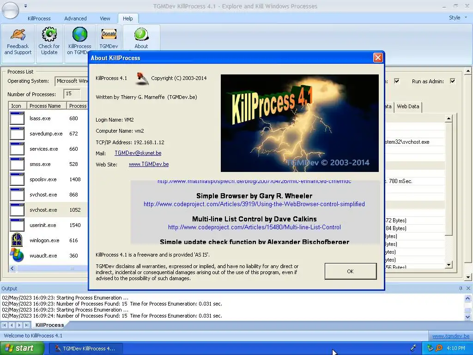Viewport: 473px width, 355px height.
Task: Click the Number of Processes field
Action: [72, 94]
